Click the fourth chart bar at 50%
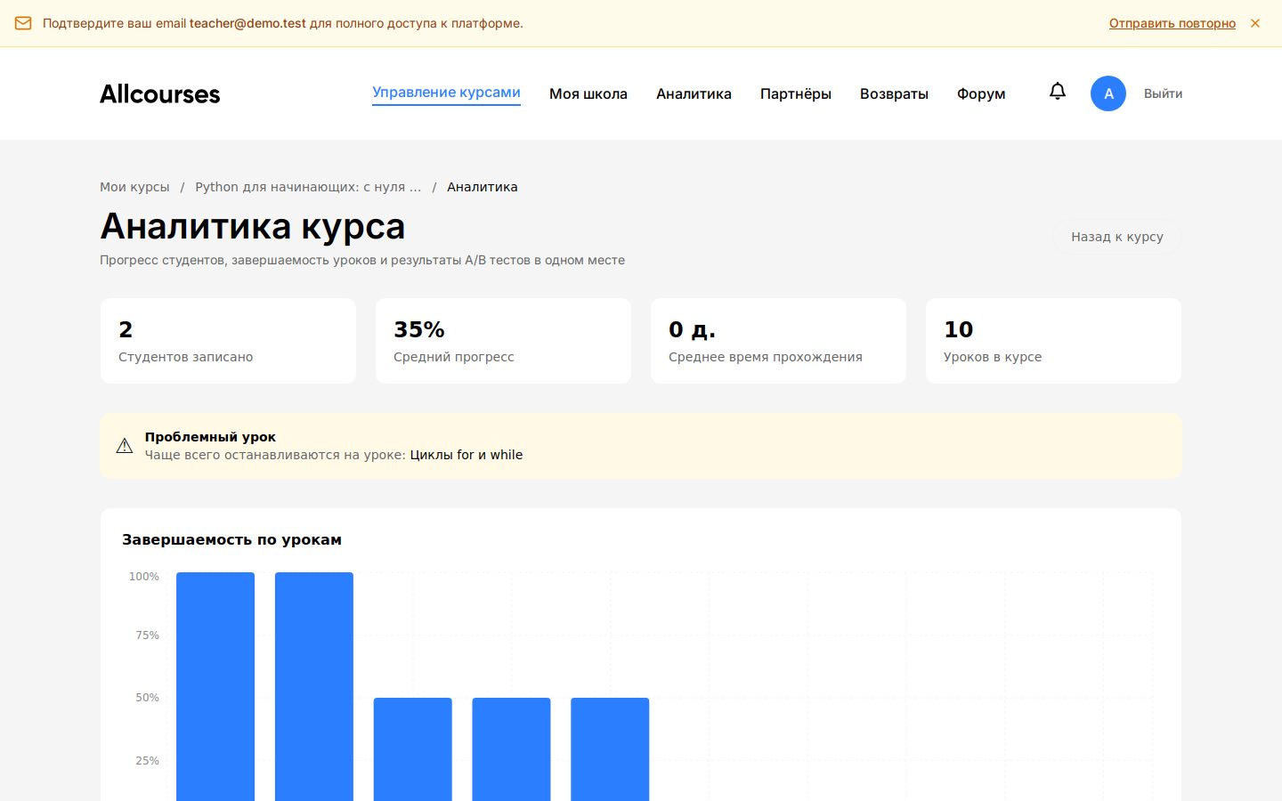 511,749
